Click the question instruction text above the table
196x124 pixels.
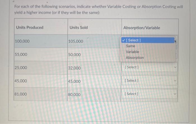click(99, 10)
